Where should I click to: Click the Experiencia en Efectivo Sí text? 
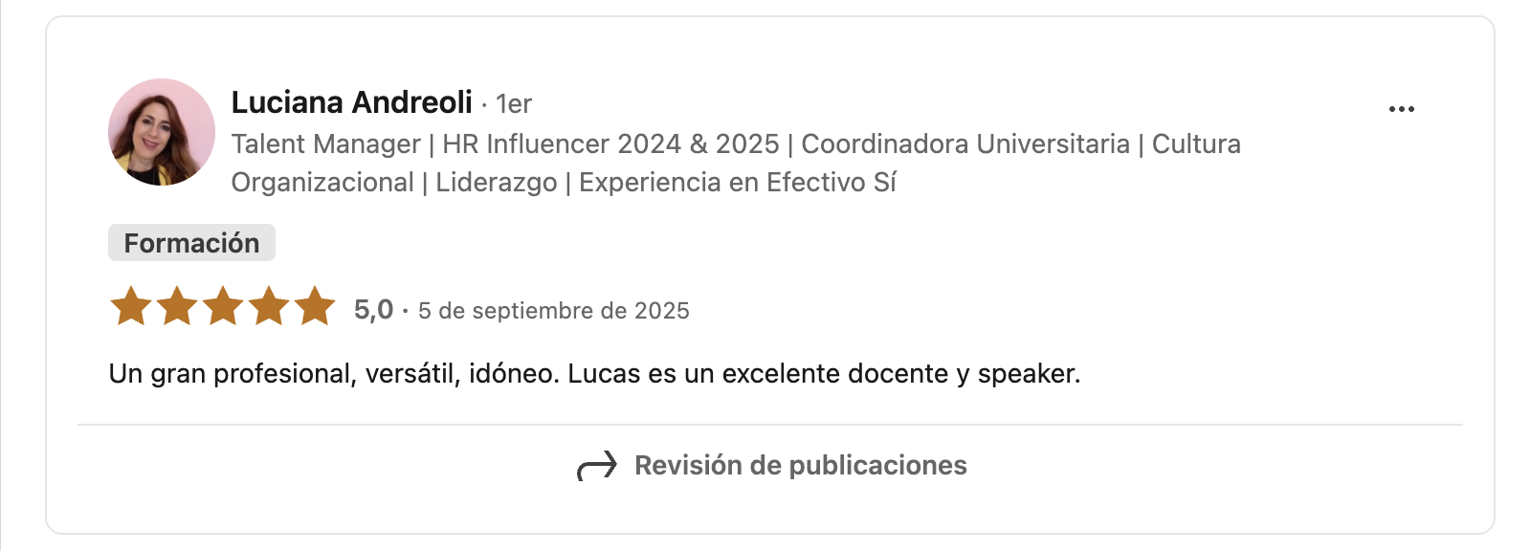tap(737, 183)
